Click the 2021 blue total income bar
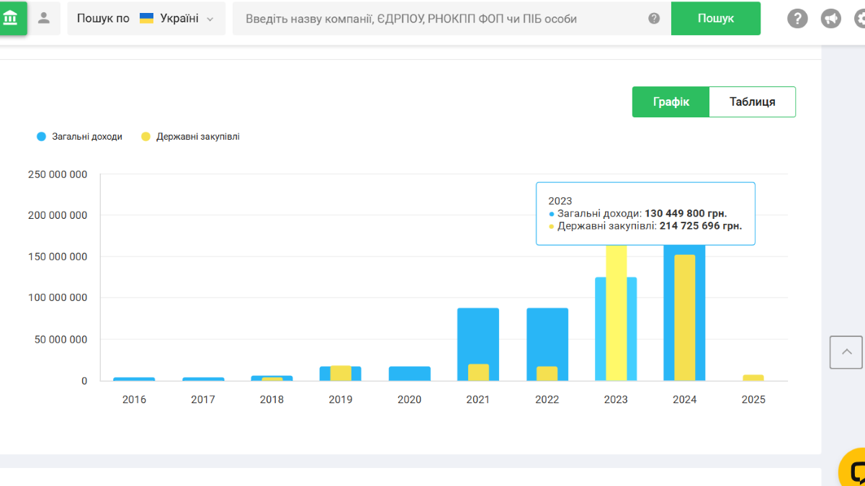865x486 pixels. click(x=478, y=335)
